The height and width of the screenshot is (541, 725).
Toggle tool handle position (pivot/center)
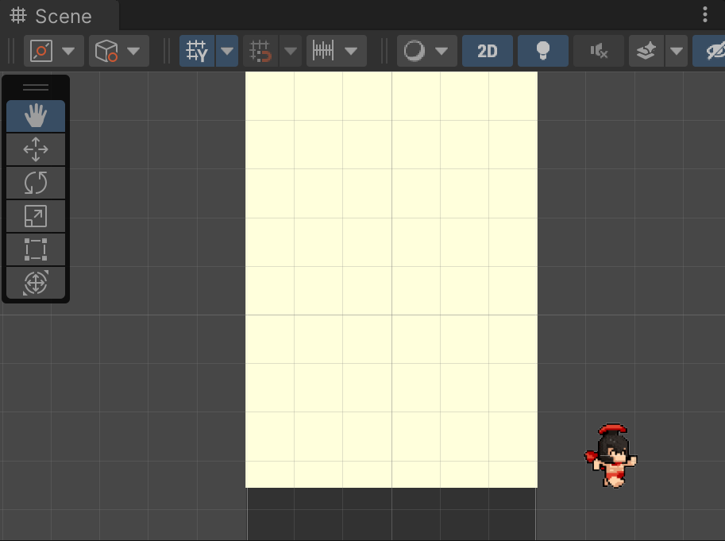click(x=40, y=50)
